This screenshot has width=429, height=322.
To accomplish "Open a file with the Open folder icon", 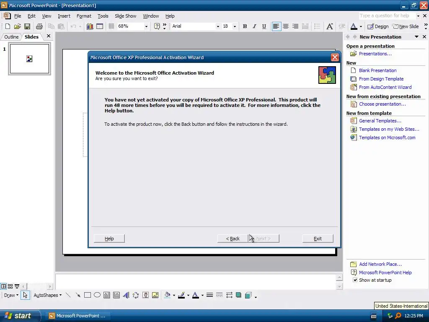I will (x=18, y=26).
